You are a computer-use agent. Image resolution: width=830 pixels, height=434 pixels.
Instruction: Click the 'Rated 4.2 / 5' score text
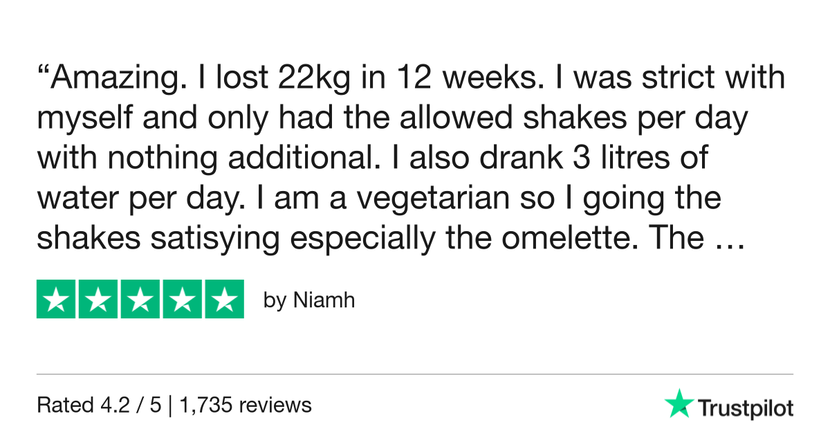pos(99,405)
